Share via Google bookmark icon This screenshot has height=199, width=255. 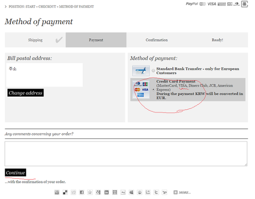[x=98, y=192]
